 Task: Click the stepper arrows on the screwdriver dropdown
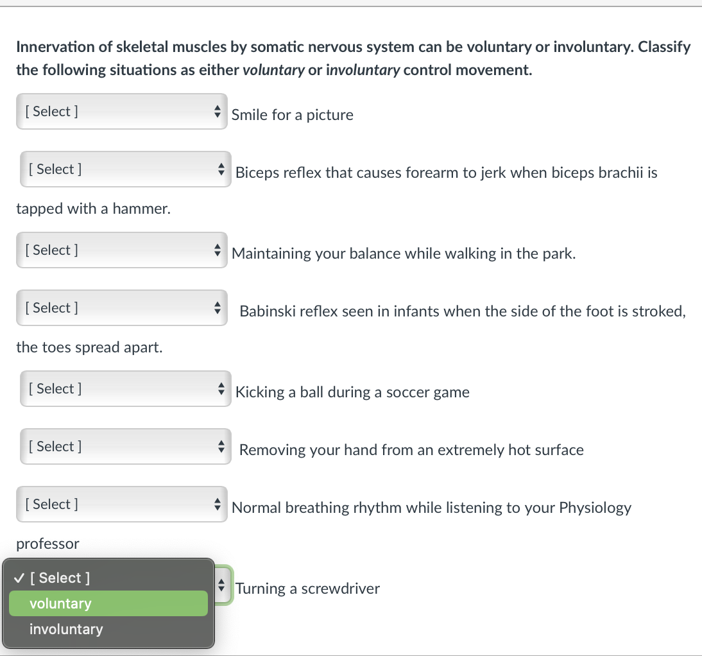pyautogui.click(x=221, y=585)
